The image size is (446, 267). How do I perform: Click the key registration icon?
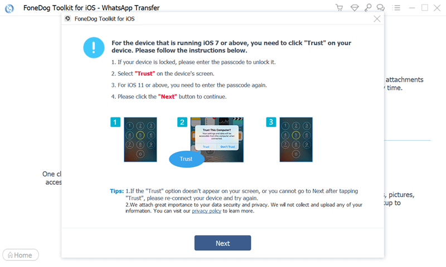368,8
